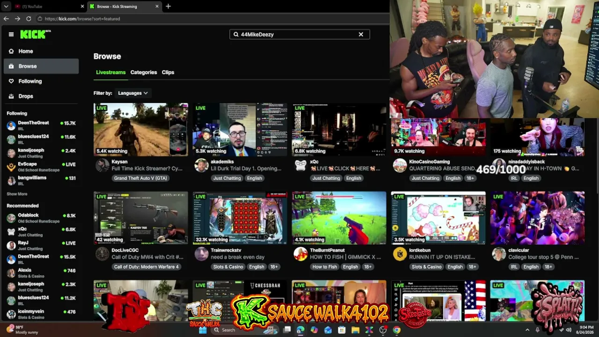This screenshot has width=599, height=337.
Task: Open Google Chrome from the taskbar
Action: (x=397, y=330)
